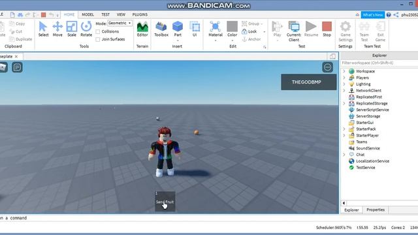The height and width of the screenshot is (235, 418).
Task: Expand the ReplicatedStorage node
Action: coord(344,103)
